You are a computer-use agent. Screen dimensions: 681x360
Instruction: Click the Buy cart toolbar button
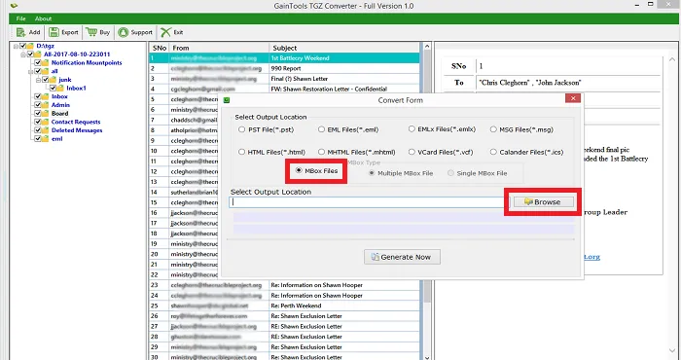98,32
